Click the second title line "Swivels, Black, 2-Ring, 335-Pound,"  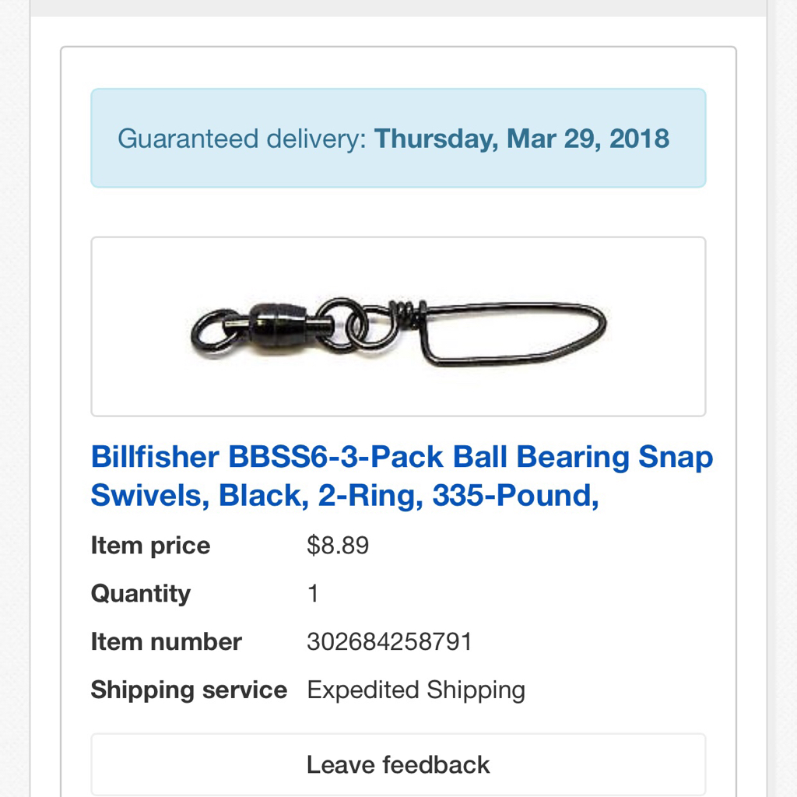coord(345,496)
